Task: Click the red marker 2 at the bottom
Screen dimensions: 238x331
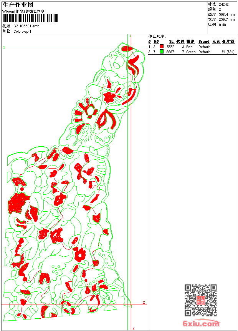Action: pos(133,328)
